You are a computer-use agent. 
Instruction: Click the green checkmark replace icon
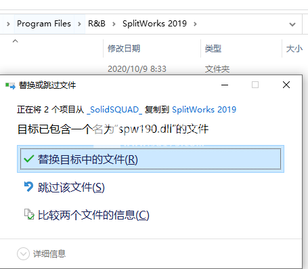[x=29, y=159]
